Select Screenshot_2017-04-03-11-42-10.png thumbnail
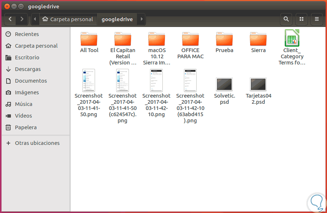 tap(157, 80)
